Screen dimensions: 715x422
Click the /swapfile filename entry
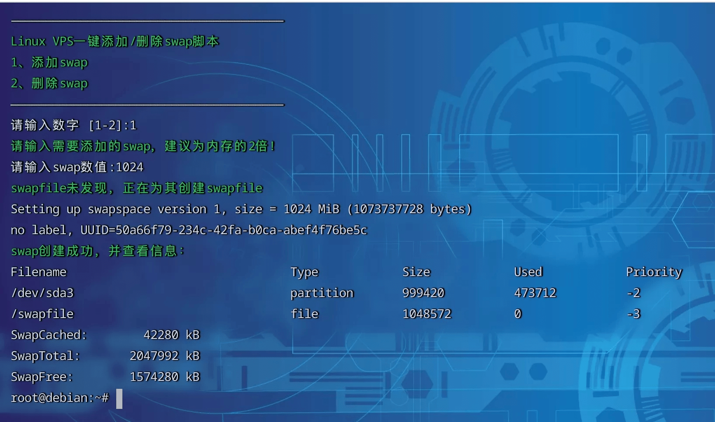pos(42,314)
